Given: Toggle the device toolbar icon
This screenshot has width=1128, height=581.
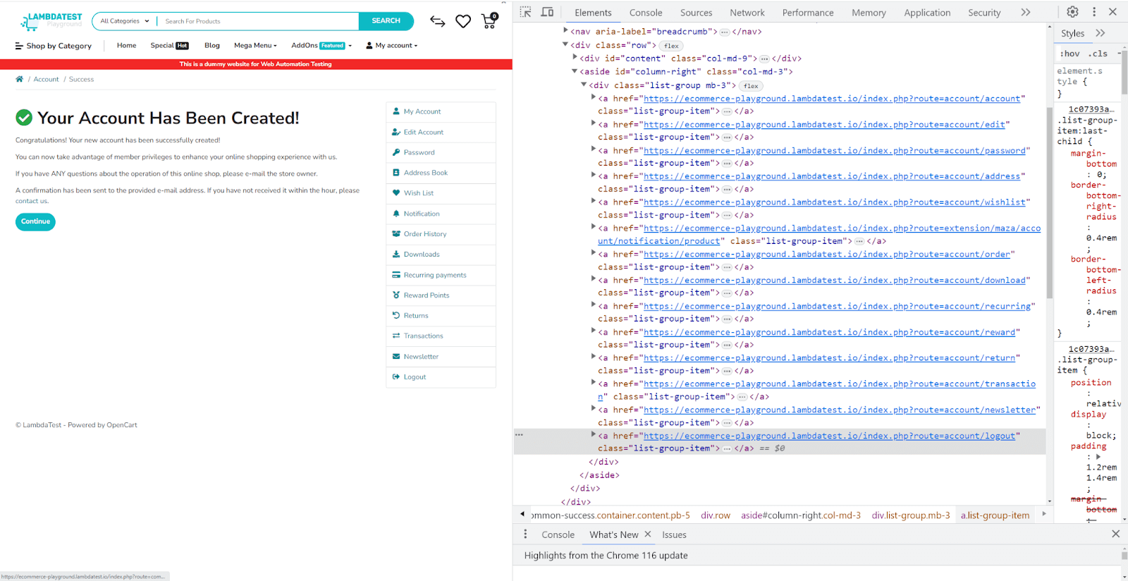Looking at the screenshot, I should tap(547, 12).
